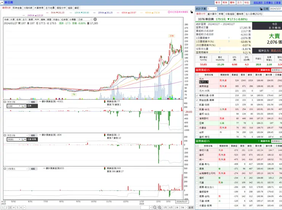Check the 摩根大通 row checkbox in sell list
282x210 pixels.
tap(197, 150)
